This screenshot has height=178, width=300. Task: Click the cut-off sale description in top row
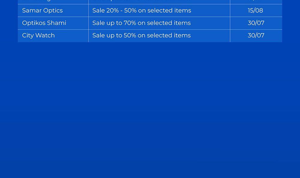[141, 1]
